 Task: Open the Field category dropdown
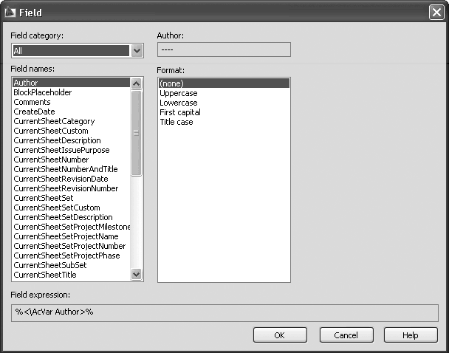click(137, 51)
